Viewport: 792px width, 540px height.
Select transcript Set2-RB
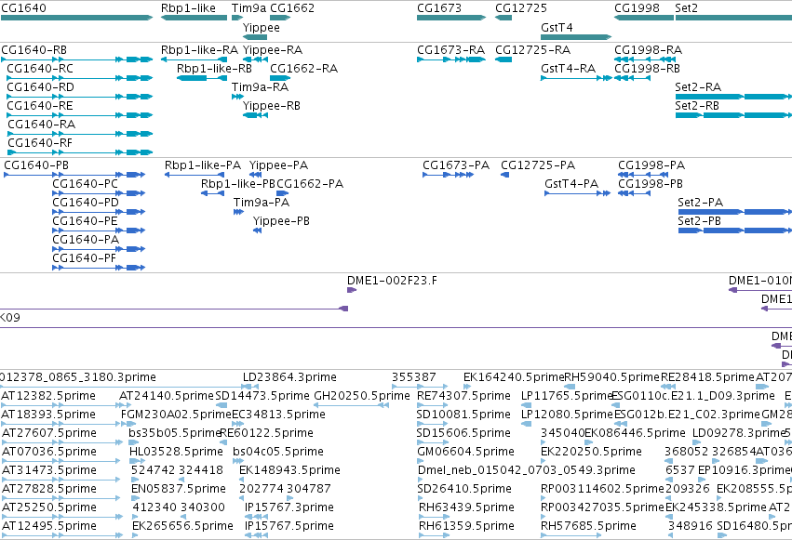(x=733, y=115)
